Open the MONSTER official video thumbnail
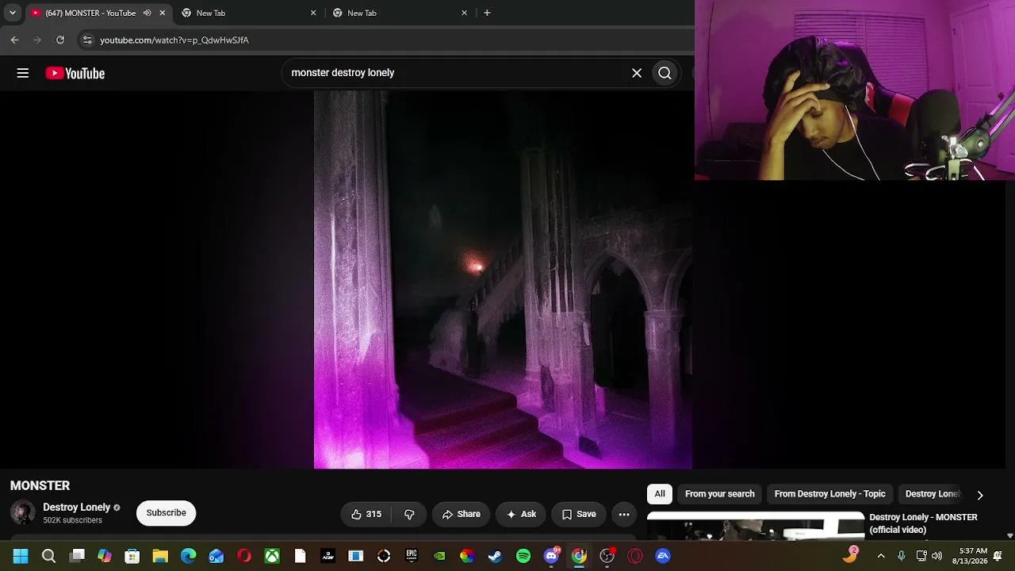Image resolution: width=1015 pixels, height=571 pixels. [x=756, y=527]
